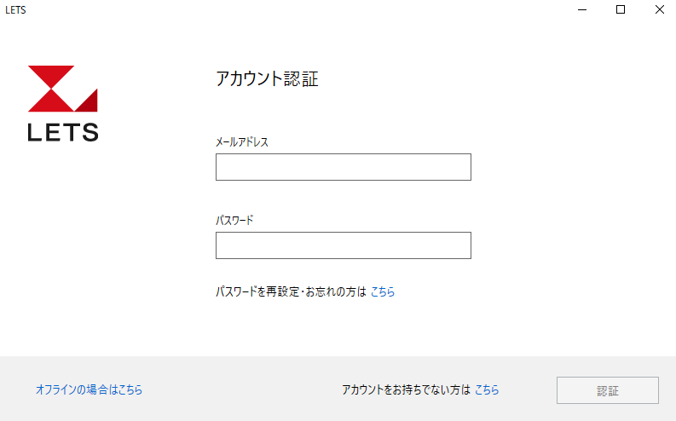Maximize the LETS window
The height and width of the screenshot is (421, 676).
621,9
